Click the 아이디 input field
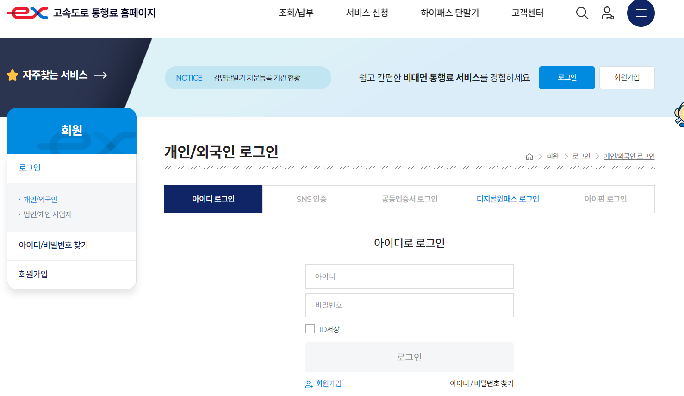The image size is (684, 396). (x=409, y=277)
